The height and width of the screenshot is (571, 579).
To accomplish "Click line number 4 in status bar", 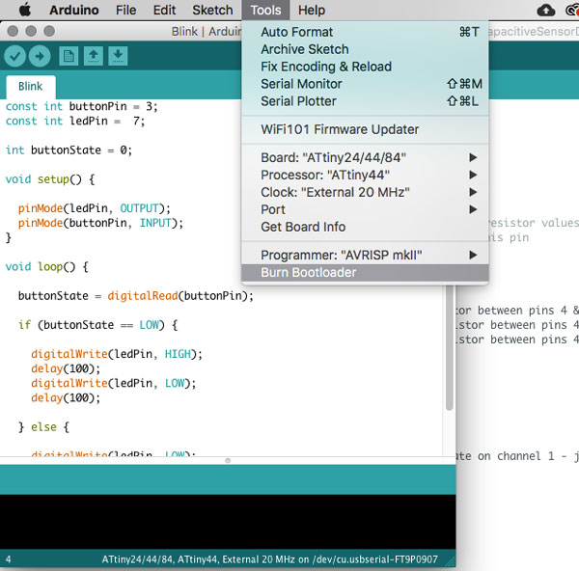I will [8, 559].
